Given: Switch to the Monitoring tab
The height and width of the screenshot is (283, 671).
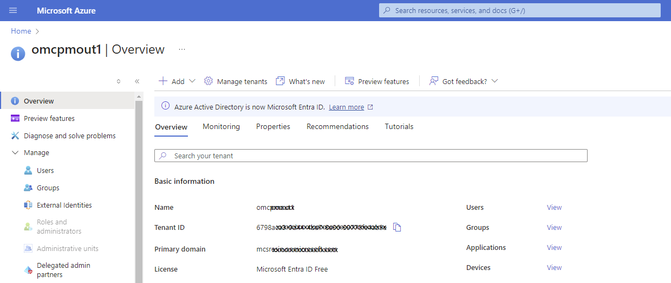Looking at the screenshot, I should pyautogui.click(x=221, y=126).
